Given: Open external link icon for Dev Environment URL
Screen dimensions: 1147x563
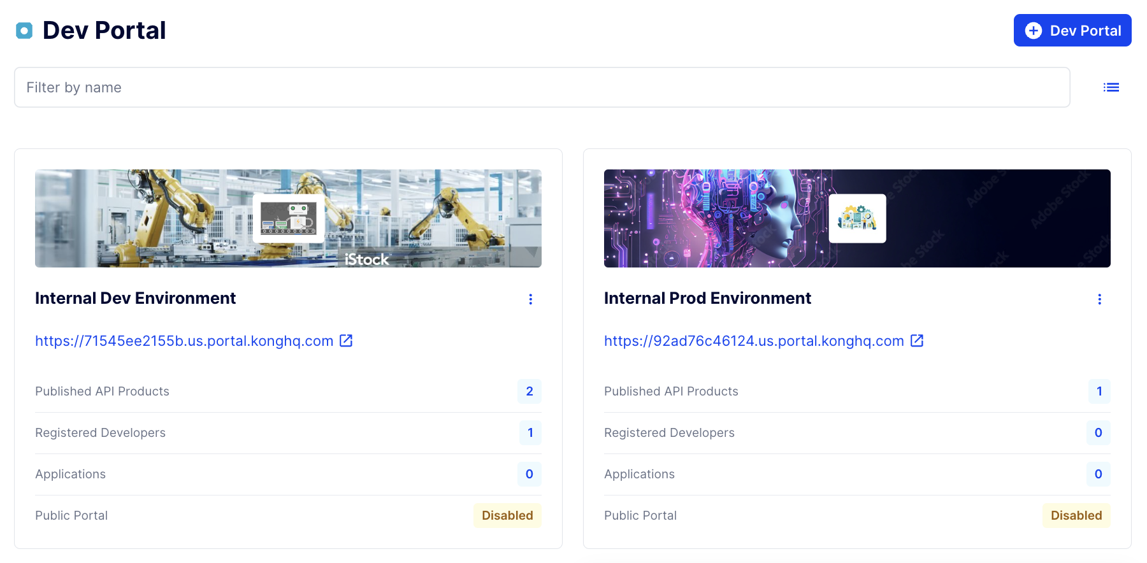Looking at the screenshot, I should coord(346,341).
